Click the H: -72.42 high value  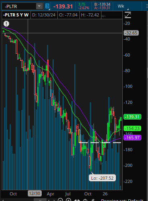click(90, 15)
